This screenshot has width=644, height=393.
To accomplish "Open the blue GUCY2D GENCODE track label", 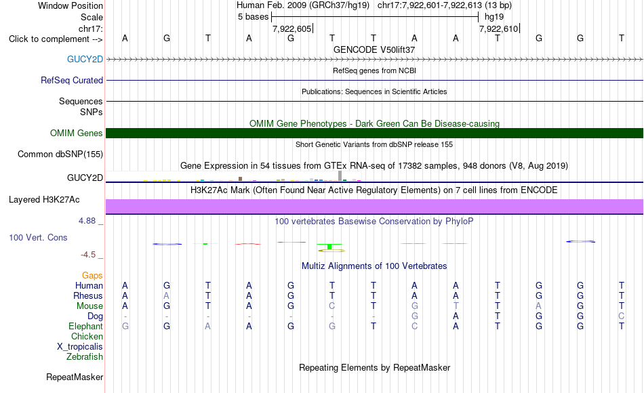I will (85, 59).
